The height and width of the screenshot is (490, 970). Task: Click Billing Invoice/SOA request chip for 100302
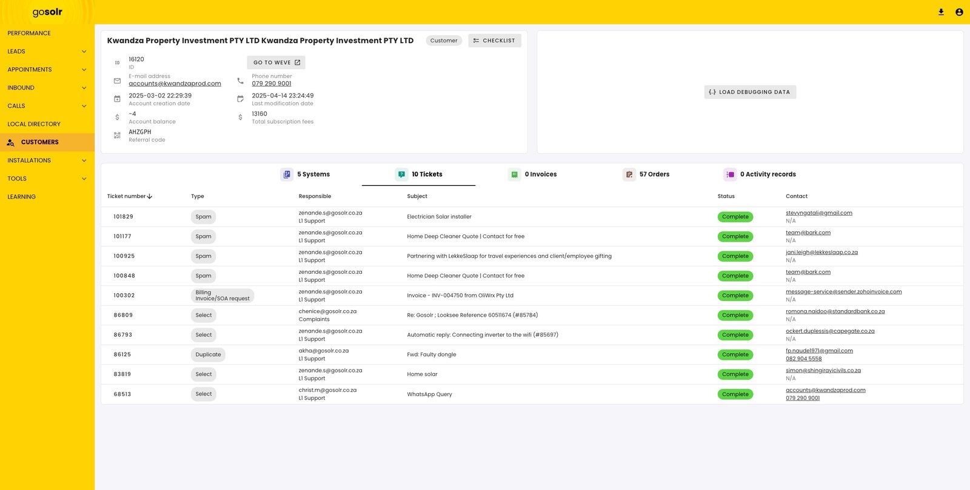[x=222, y=296]
